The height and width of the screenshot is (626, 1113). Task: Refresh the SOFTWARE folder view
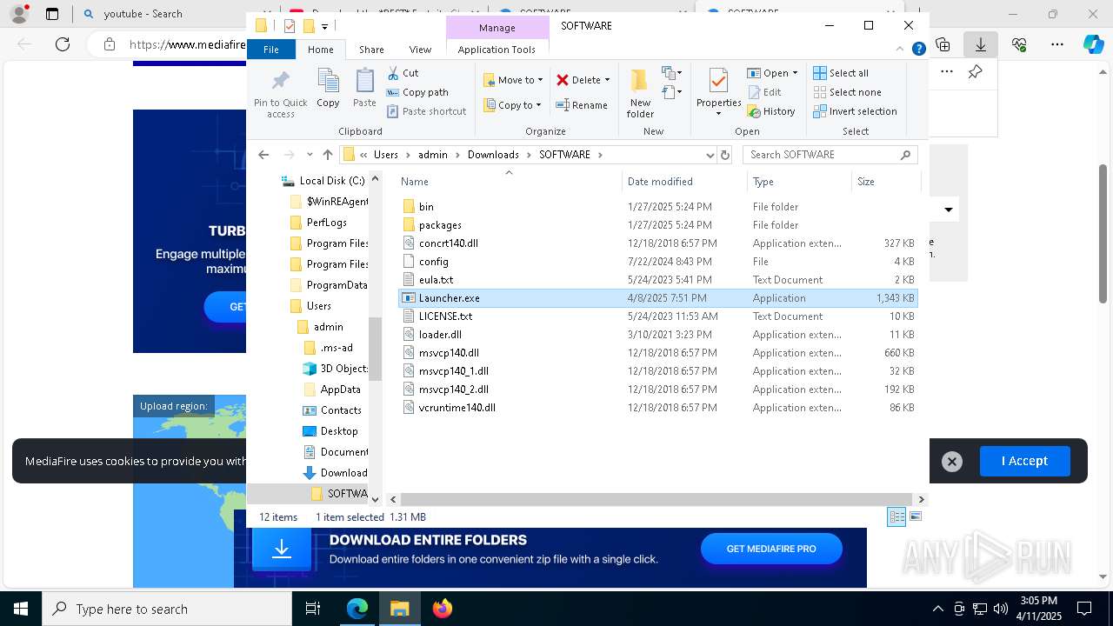(x=725, y=155)
